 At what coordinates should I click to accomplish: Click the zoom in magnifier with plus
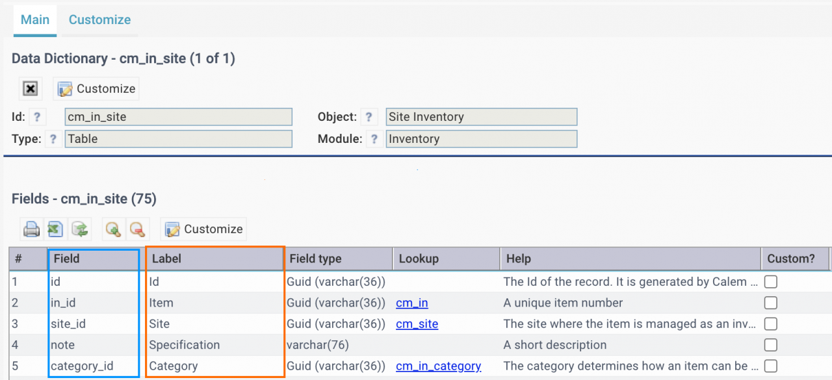click(113, 229)
